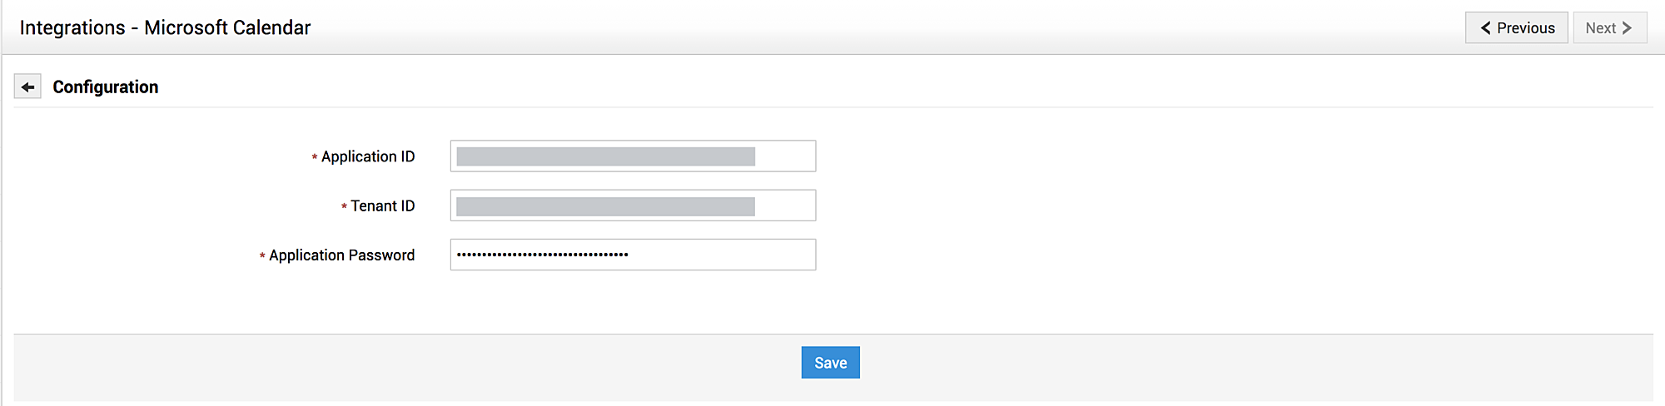Focus the Tenant ID input field
This screenshot has width=1665, height=406.
coord(785,205)
